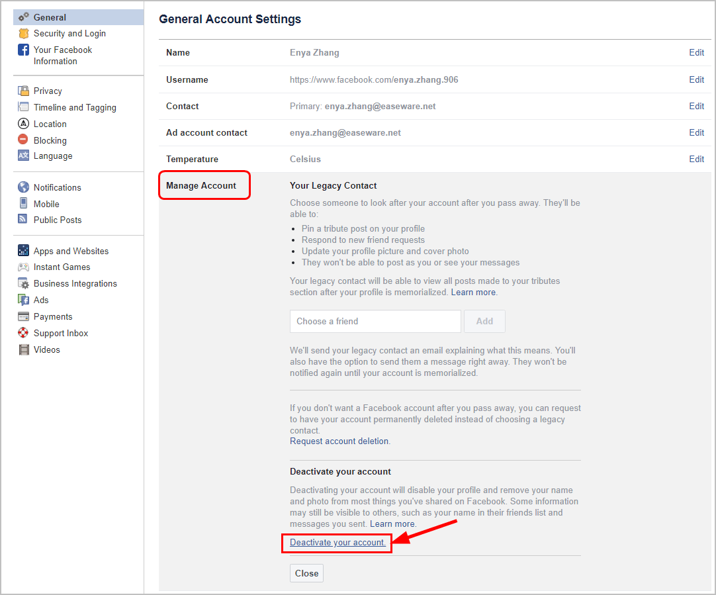Click the Your Legacy Contact heading
This screenshot has width=716, height=595.
(x=333, y=185)
